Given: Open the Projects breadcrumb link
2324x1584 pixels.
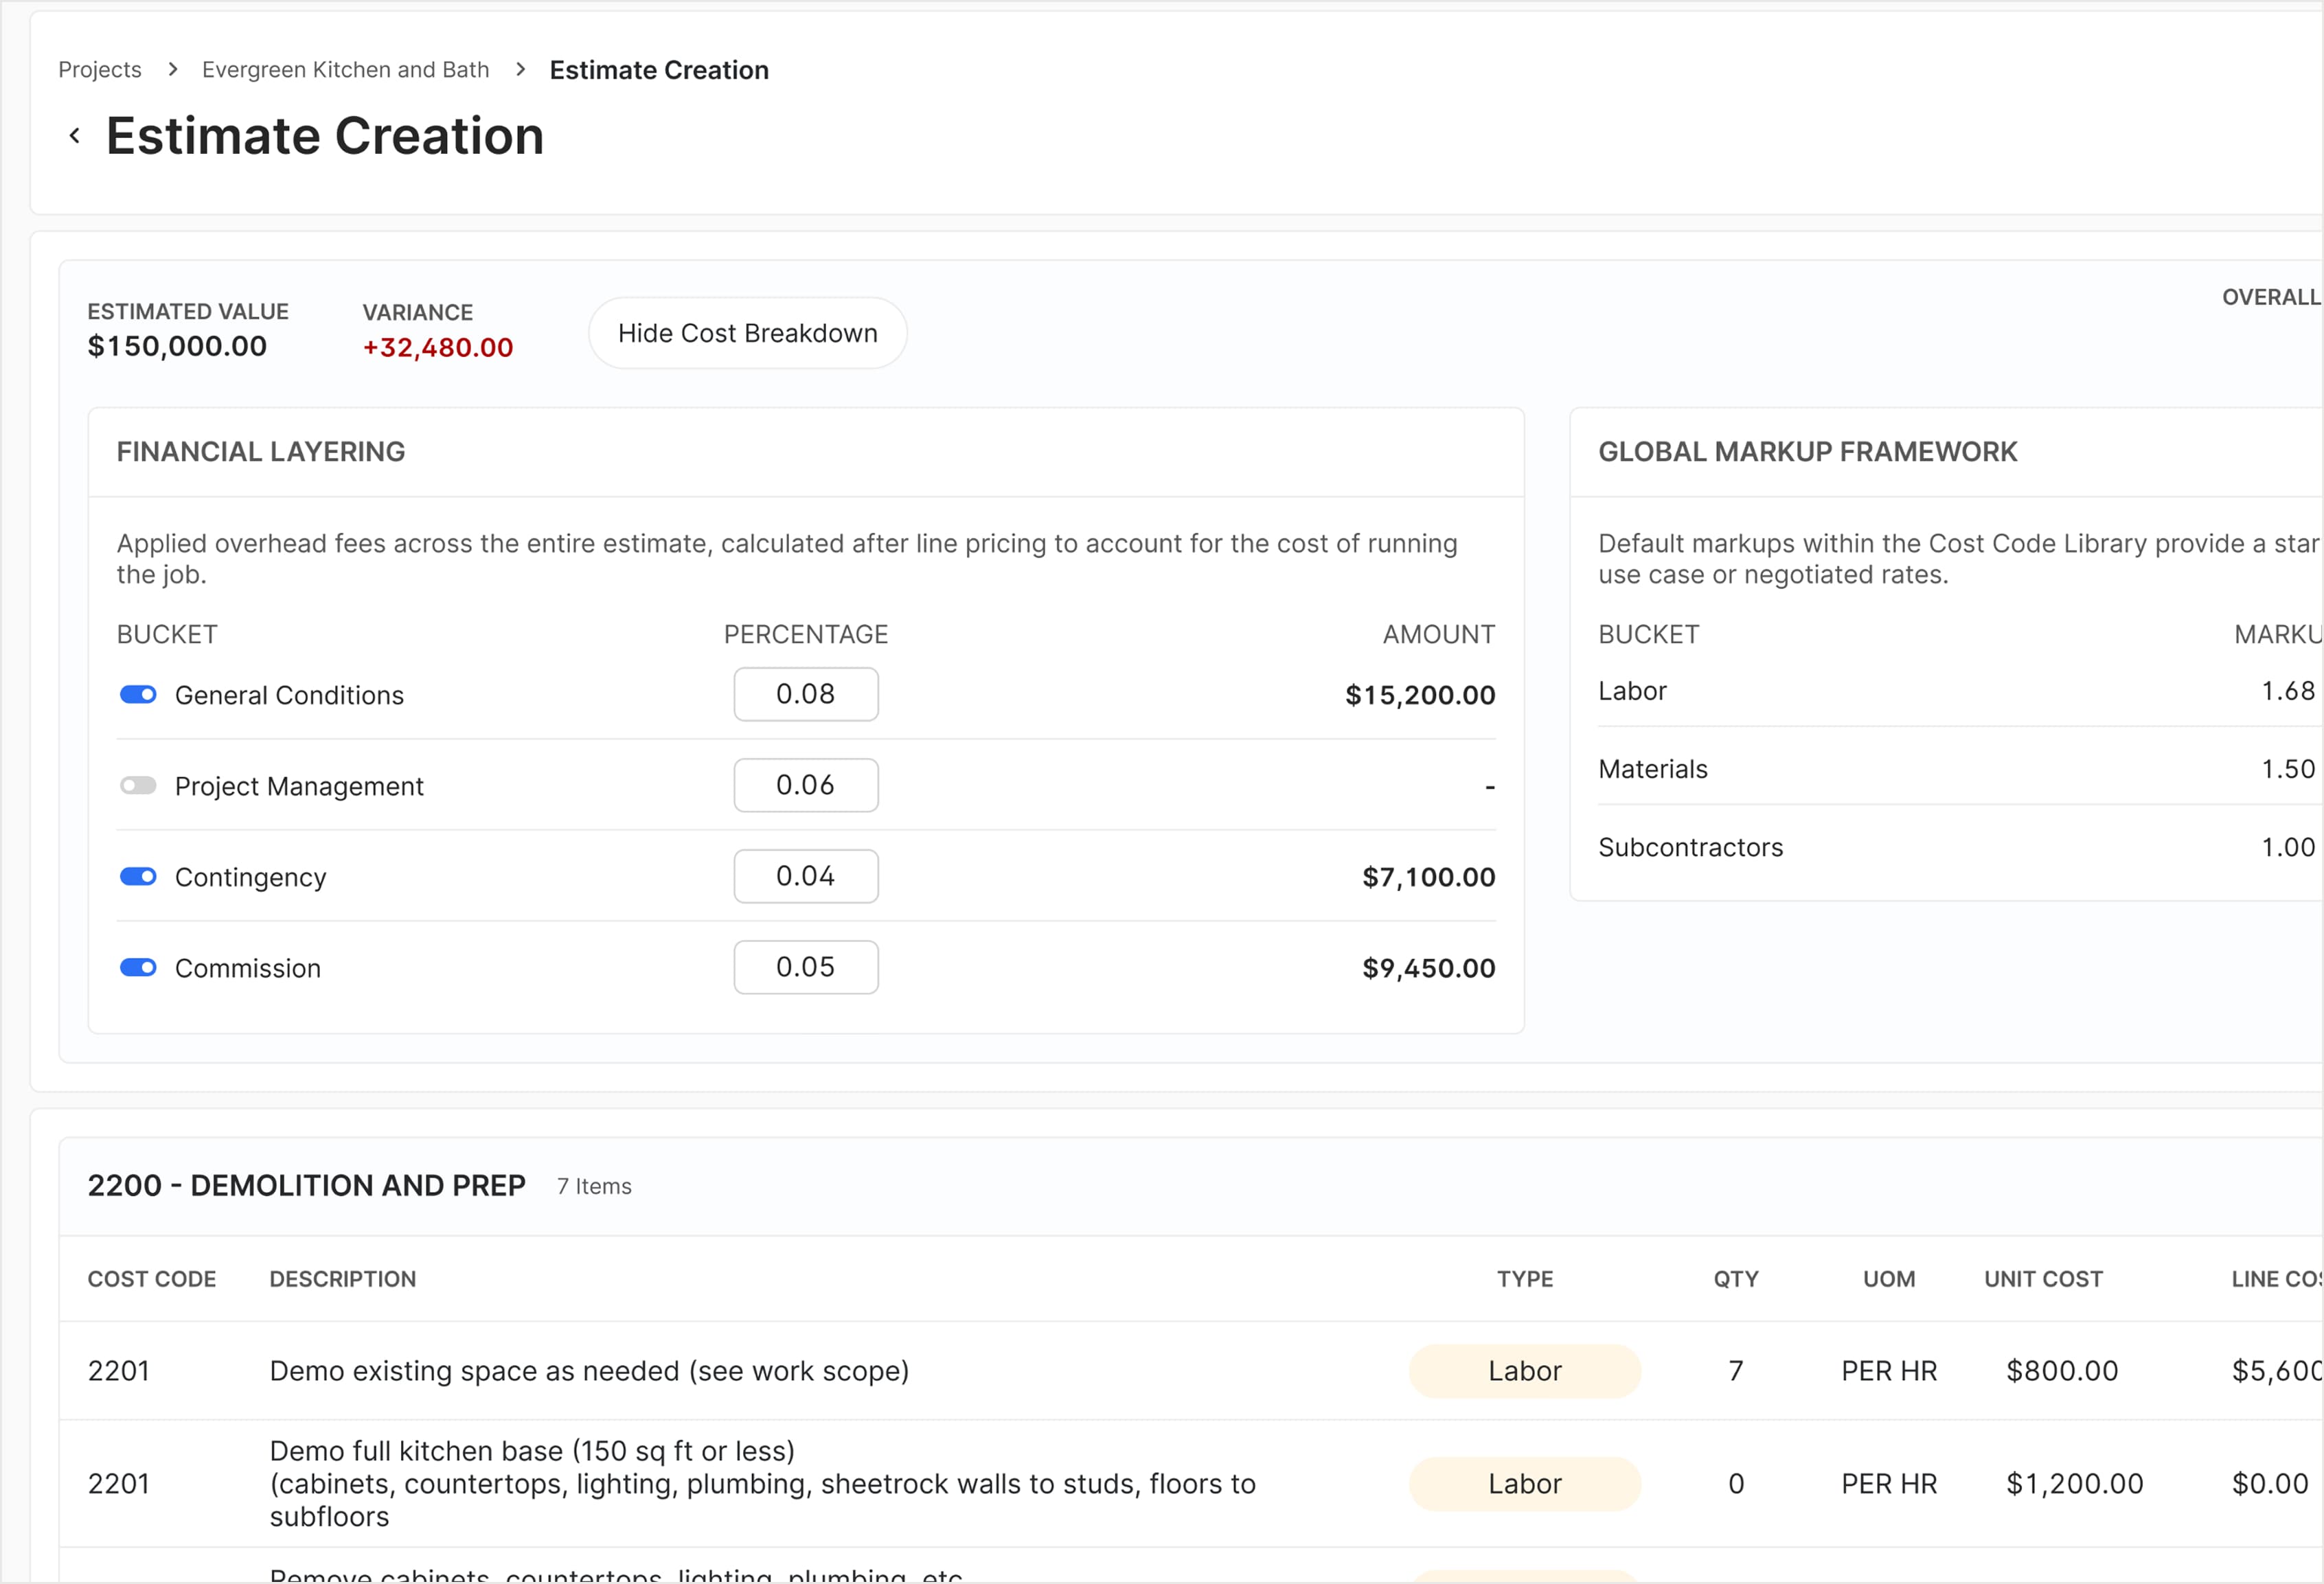Looking at the screenshot, I should coord(100,70).
